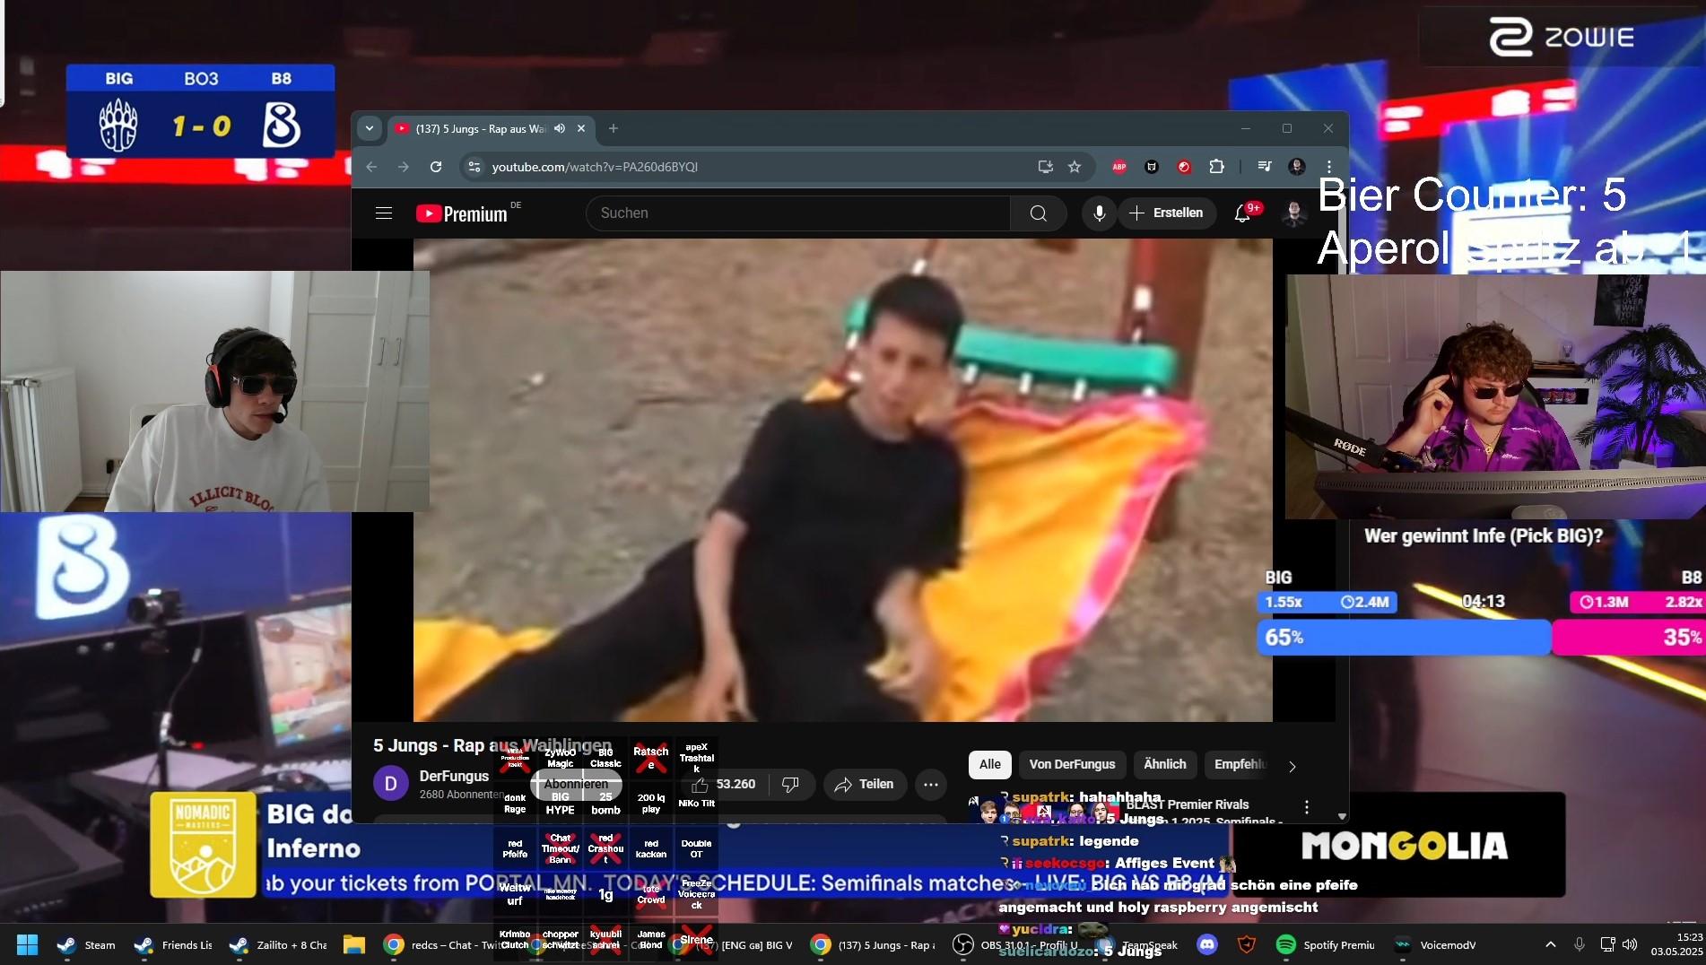Open VoicemodV from the taskbar
The height and width of the screenshot is (965, 1706).
tap(1434, 944)
